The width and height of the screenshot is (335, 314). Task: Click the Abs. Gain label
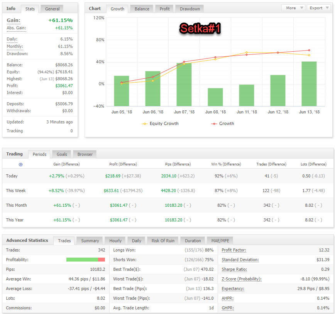pos(16,28)
